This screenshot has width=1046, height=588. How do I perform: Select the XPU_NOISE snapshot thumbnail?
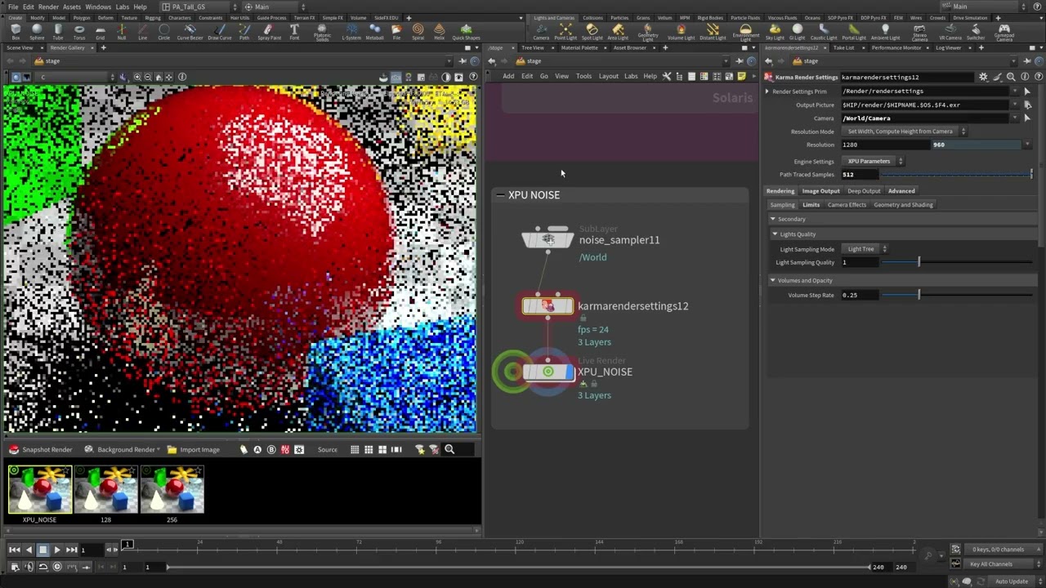[x=40, y=489]
